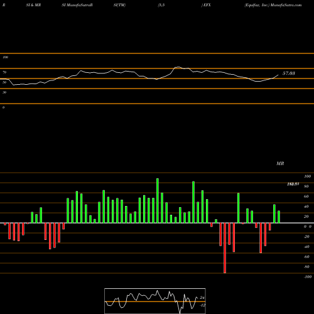Viewport: 314px width, 314px height.
Task: Open the (Equifax, Inc.) MunafaSutra.com label
Action: coord(273,5)
